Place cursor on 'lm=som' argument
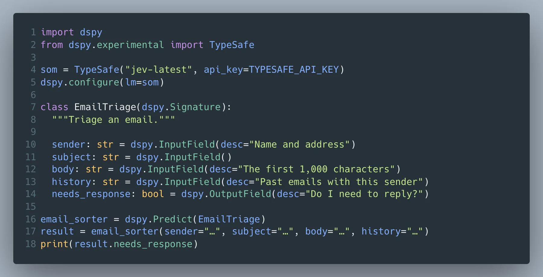This screenshot has height=277, width=543. pos(142,82)
